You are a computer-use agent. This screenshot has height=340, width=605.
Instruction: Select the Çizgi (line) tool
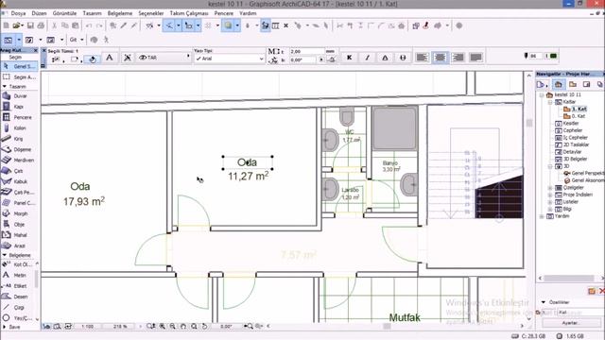coord(19,308)
